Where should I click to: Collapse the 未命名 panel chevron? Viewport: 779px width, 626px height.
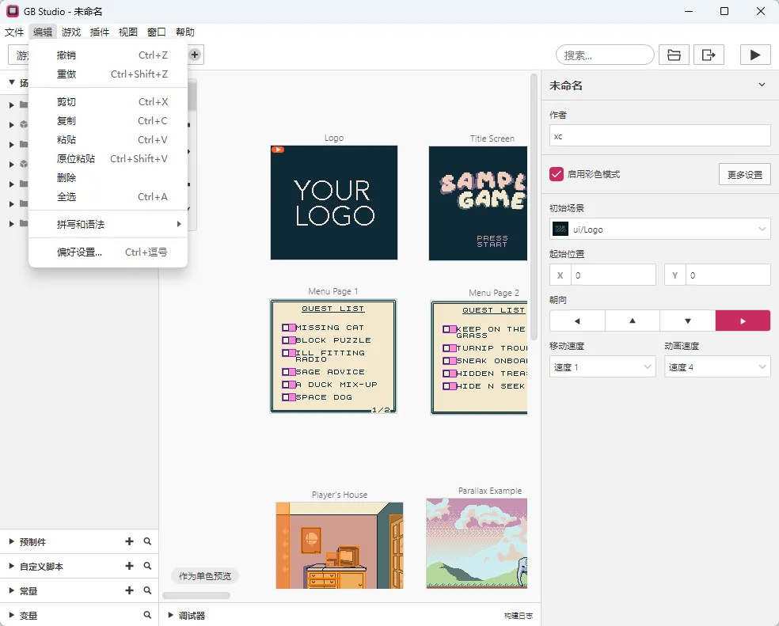click(762, 85)
